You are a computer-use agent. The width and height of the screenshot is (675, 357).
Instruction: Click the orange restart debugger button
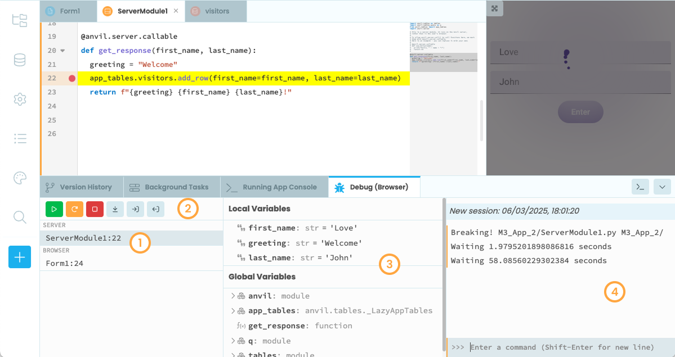[x=74, y=209]
